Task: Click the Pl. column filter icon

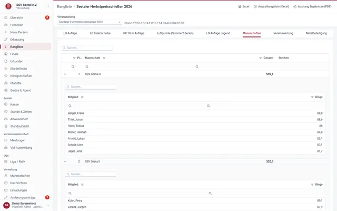Action: click(74, 58)
